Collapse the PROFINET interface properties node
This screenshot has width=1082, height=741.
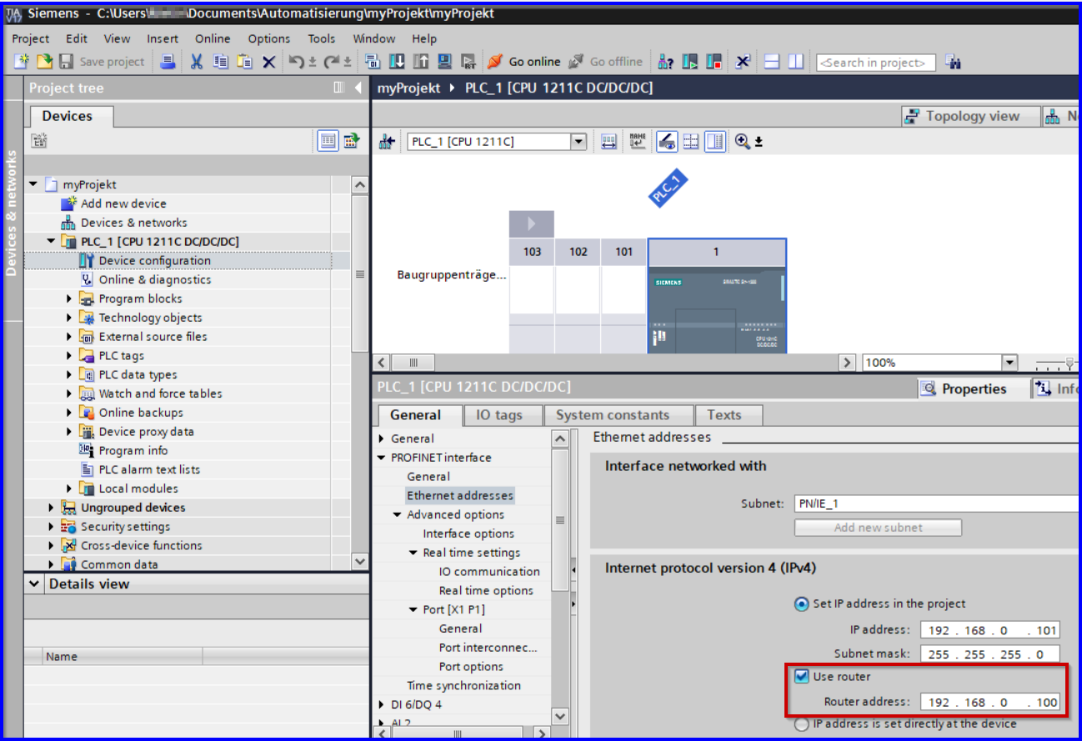click(x=382, y=458)
